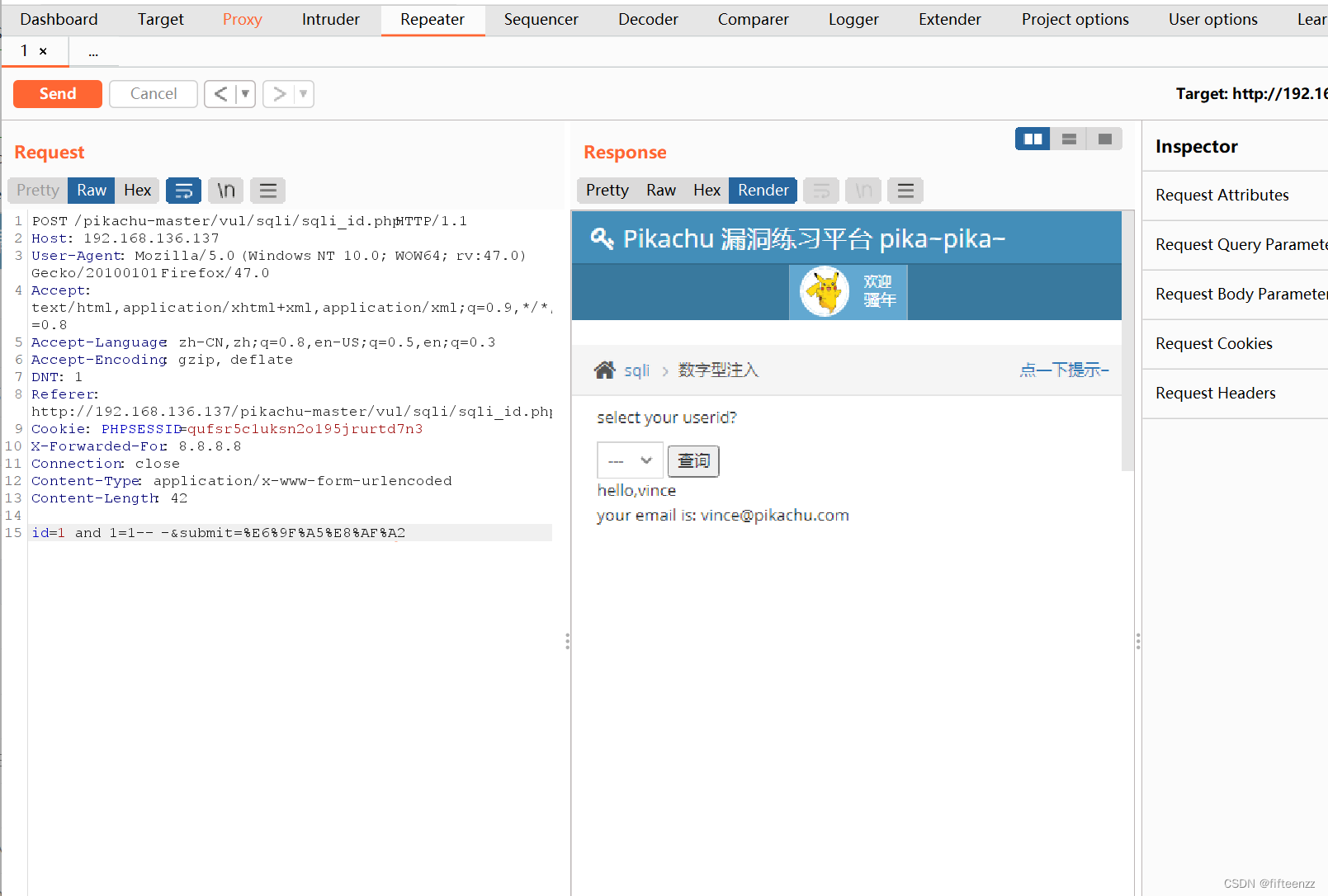Open the Request panel hamburger menu
This screenshot has width=1328, height=896.
[x=267, y=191]
